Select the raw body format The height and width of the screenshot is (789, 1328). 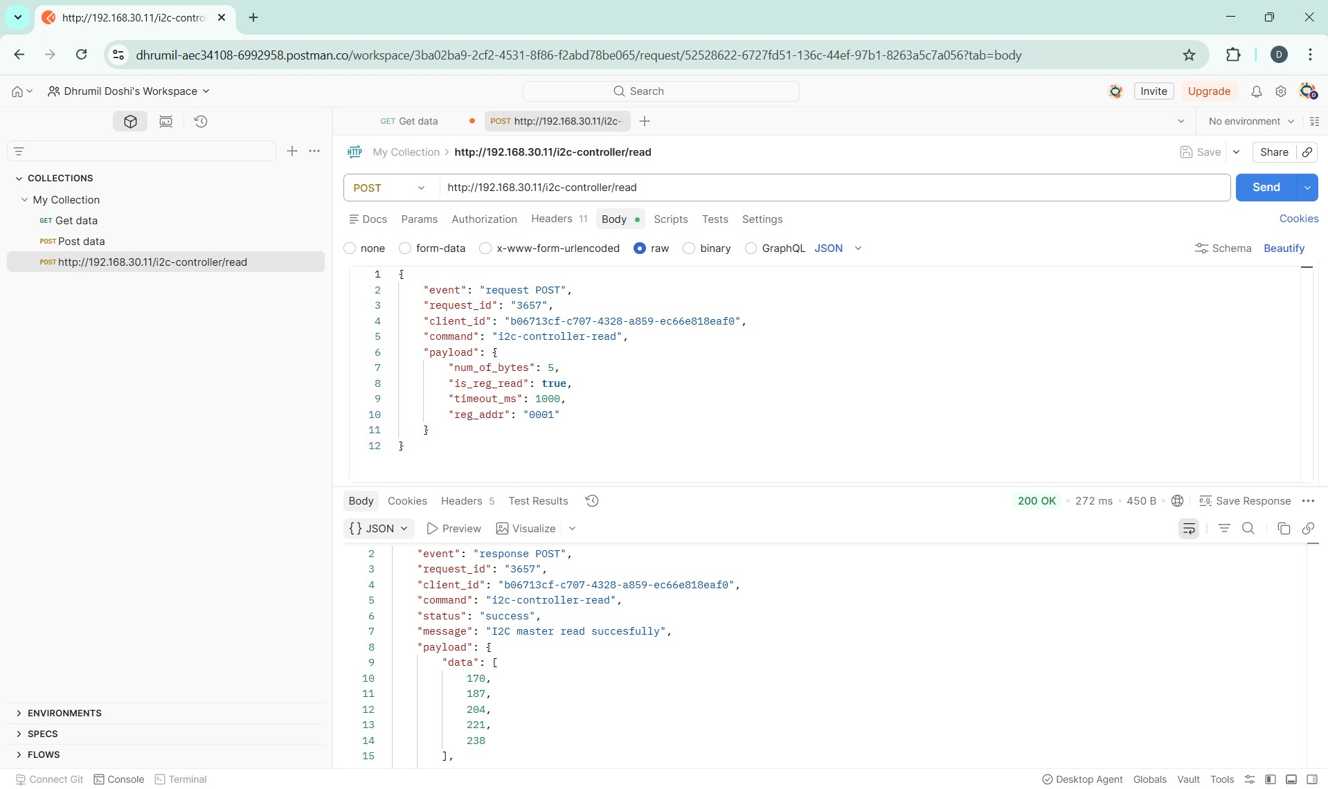point(640,248)
